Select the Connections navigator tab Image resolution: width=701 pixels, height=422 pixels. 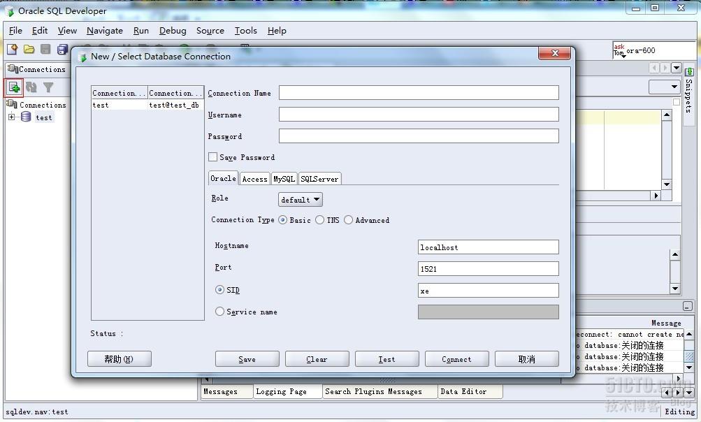pyautogui.click(x=36, y=69)
